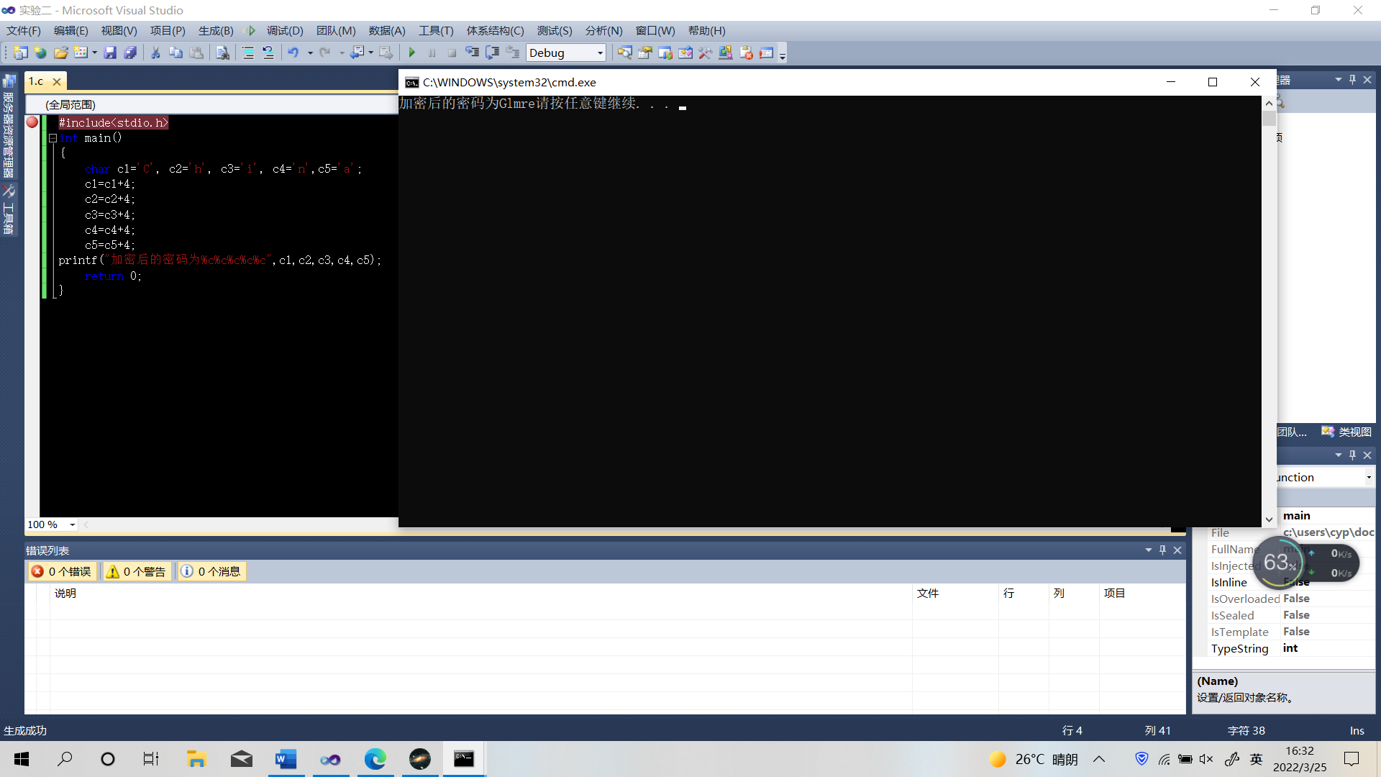
Task: Click the Save All toolbar icon
Action: (130, 53)
